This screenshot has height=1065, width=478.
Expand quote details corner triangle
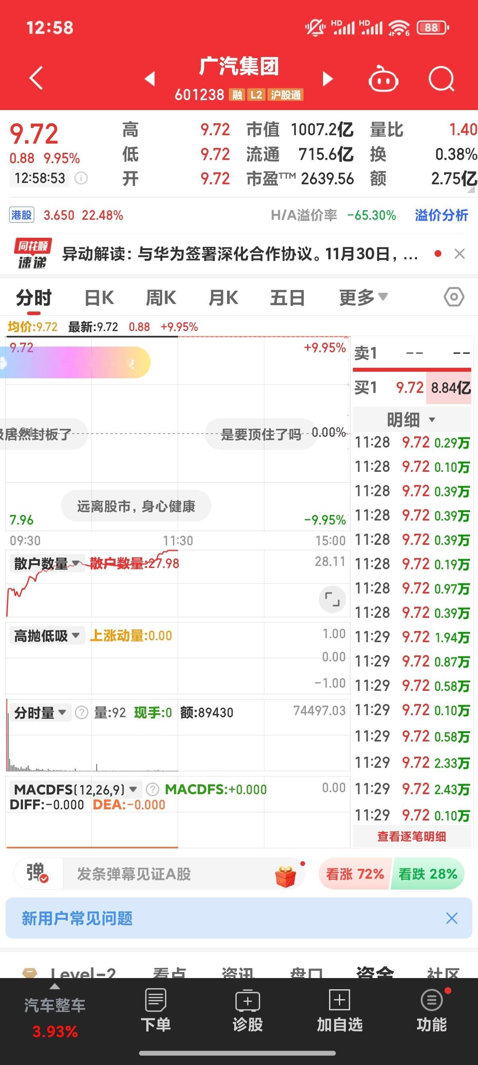click(x=471, y=190)
